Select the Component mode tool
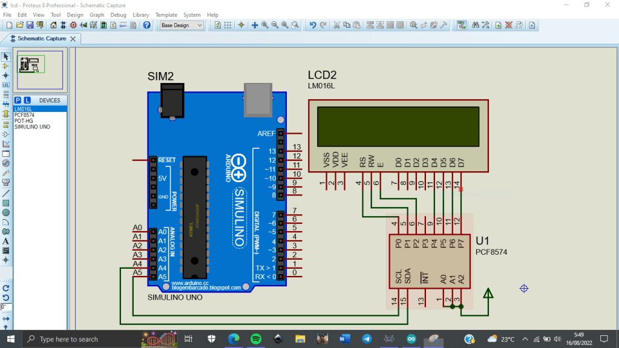Viewport: 619px width, 348px height. 6,66
